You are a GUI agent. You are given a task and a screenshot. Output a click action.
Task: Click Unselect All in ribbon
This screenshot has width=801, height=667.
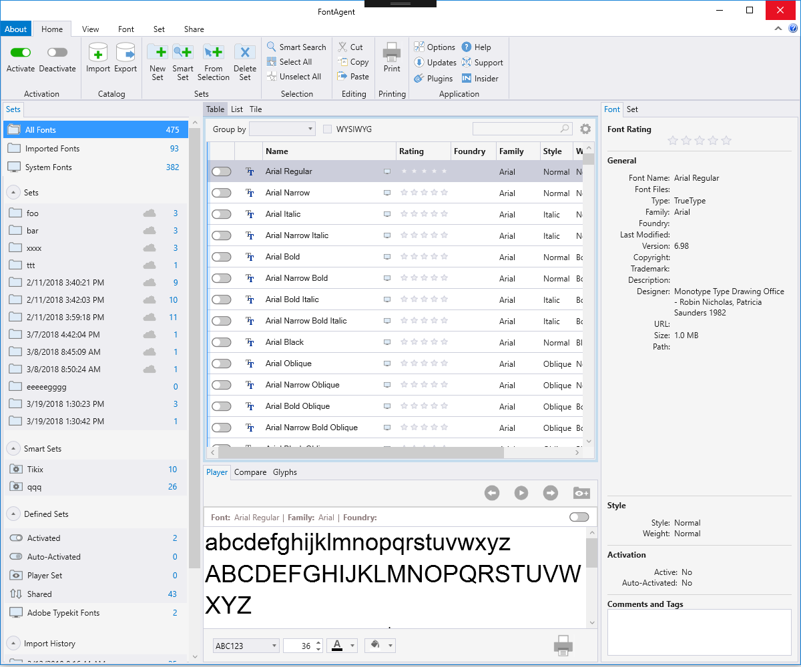(x=294, y=77)
